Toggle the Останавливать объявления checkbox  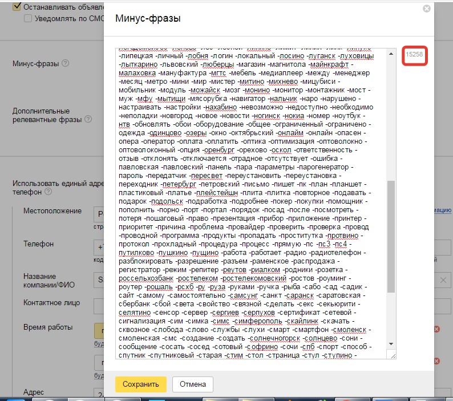[x=17, y=6]
